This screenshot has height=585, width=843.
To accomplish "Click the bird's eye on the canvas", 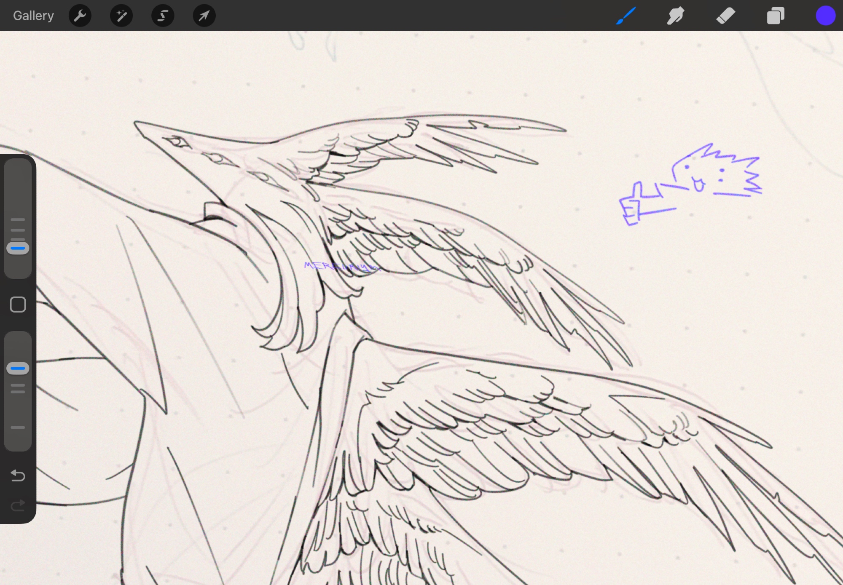I will [x=177, y=142].
